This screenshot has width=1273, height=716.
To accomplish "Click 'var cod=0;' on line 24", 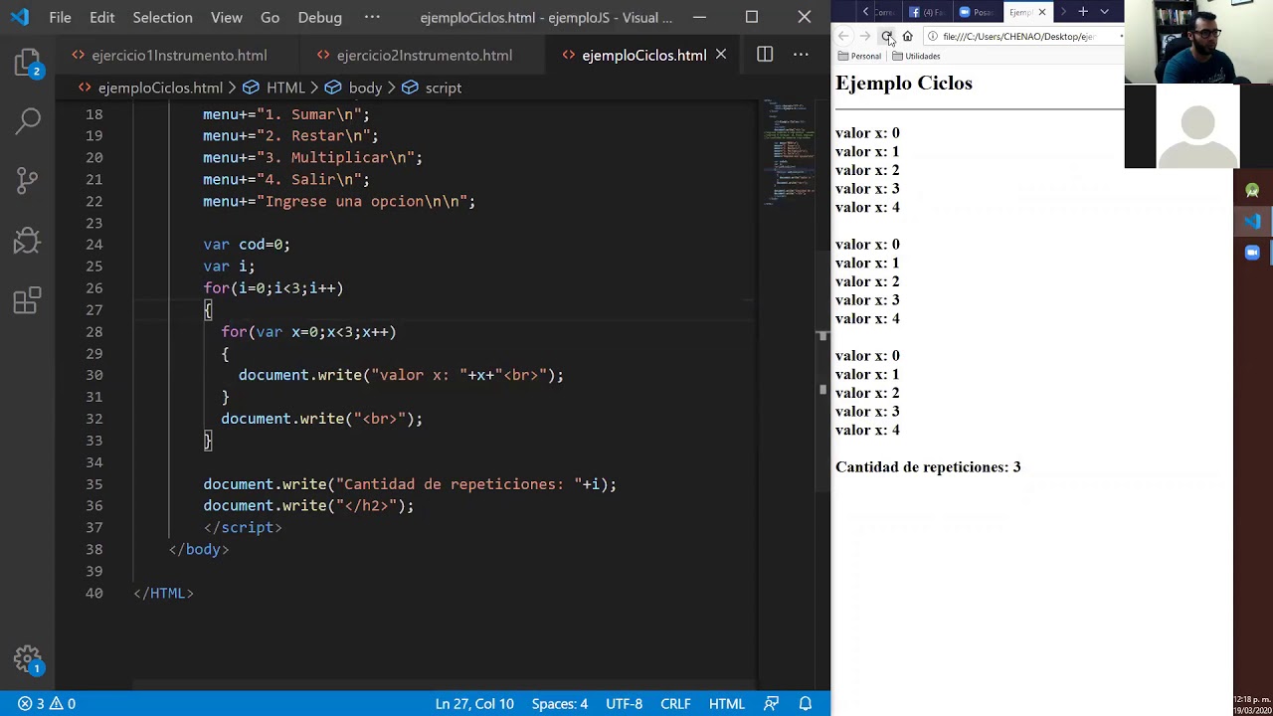I will click(x=247, y=245).
